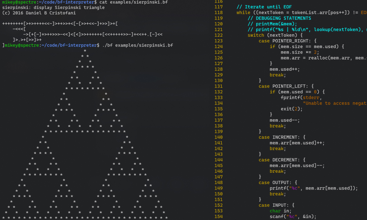Click the 'scanf("%c", &in);' line
Image resolution: width=367 pixels, height=220 pixels.
(293, 216)
